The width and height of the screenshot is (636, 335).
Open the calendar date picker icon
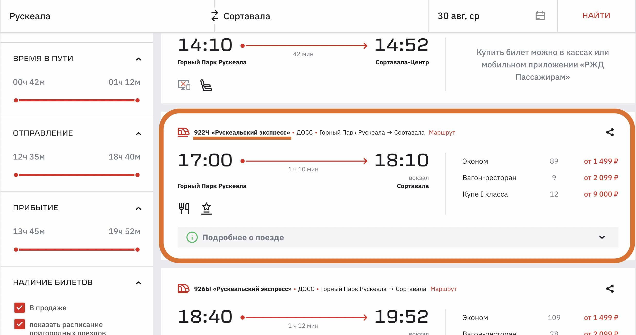click(x=540, y=16)
